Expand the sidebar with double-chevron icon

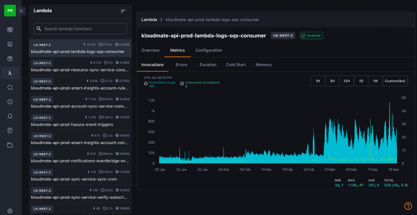[x=21, y=11]
